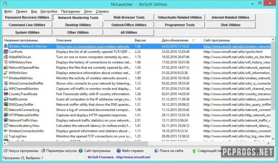278x163 pixels.
Task: Click the Запуск программы toolbar button
Action: click(21, 151)
